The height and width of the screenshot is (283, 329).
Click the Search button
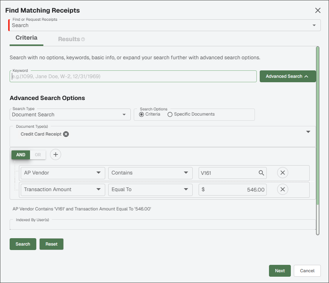click(x=23, y=244)
